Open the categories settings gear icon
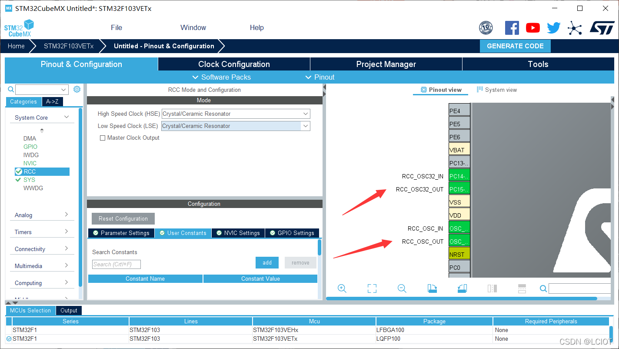619x349 pixels. (77, 89)
